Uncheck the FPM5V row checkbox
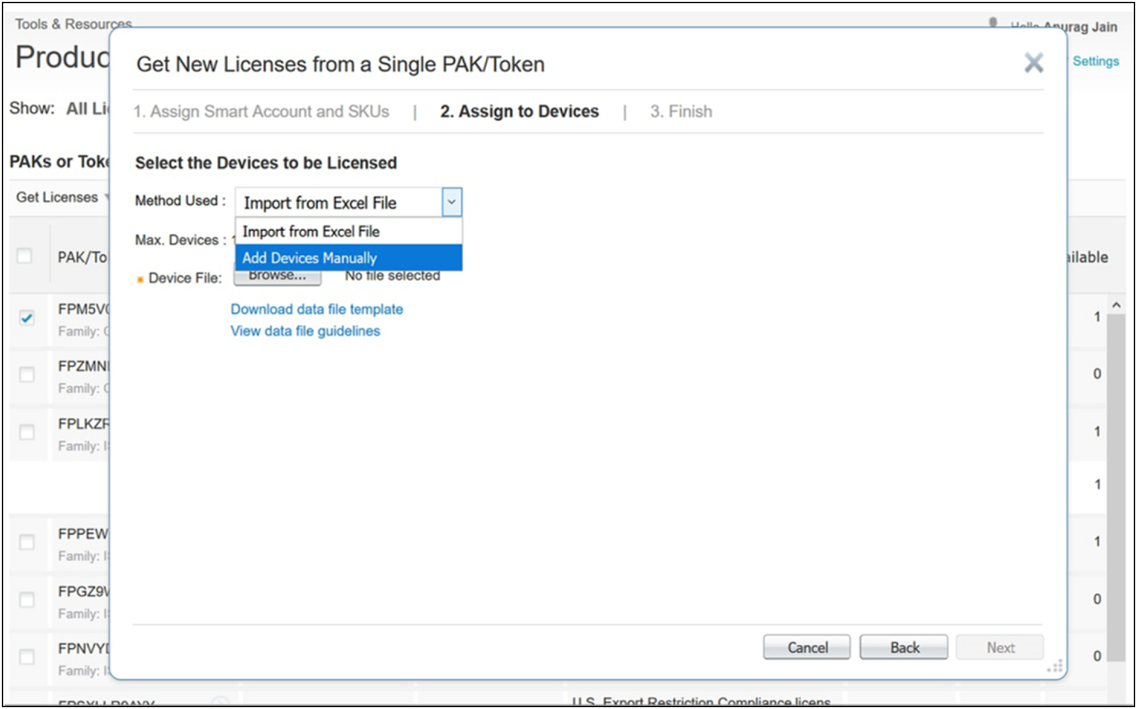Viewport: 1137px width, 709px height. pyautogui.click(x=26, y=318)
